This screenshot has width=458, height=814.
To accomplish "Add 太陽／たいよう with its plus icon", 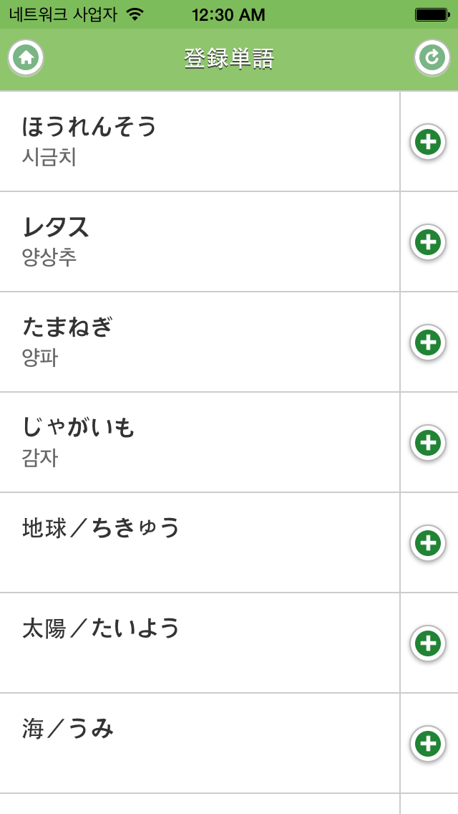I will 428,643.
